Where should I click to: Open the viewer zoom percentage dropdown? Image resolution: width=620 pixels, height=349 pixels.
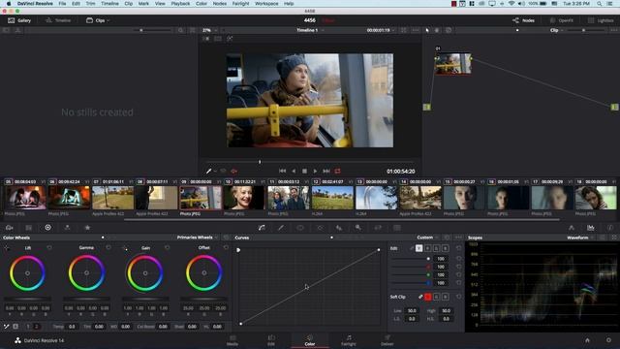(210, 30)
